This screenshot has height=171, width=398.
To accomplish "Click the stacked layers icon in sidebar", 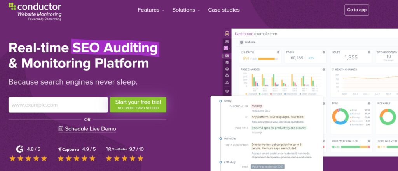I will [x=227, y=69].
